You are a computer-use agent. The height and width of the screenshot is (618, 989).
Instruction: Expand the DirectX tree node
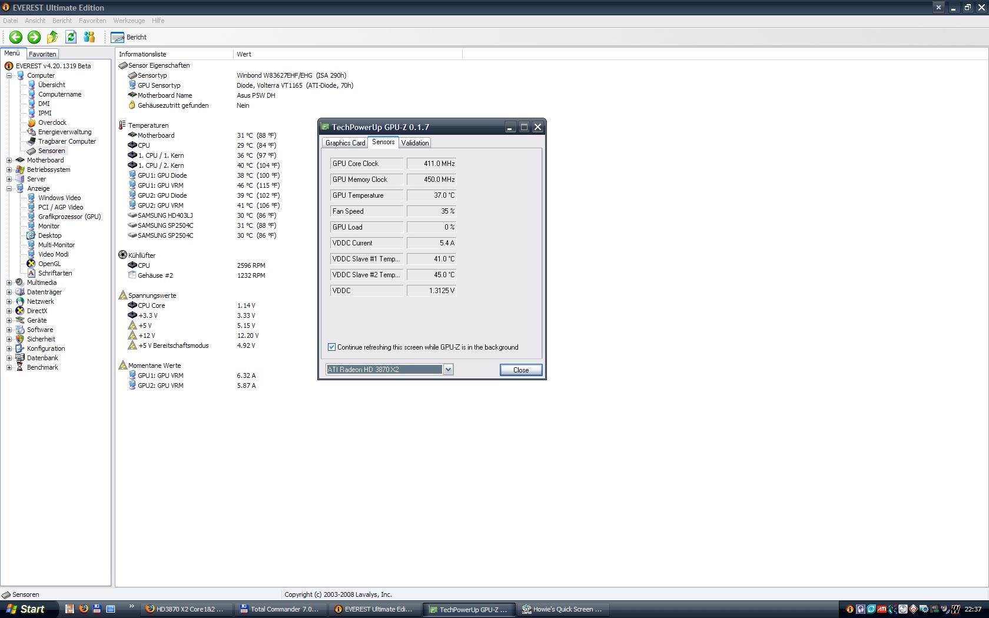click(9, 311)
